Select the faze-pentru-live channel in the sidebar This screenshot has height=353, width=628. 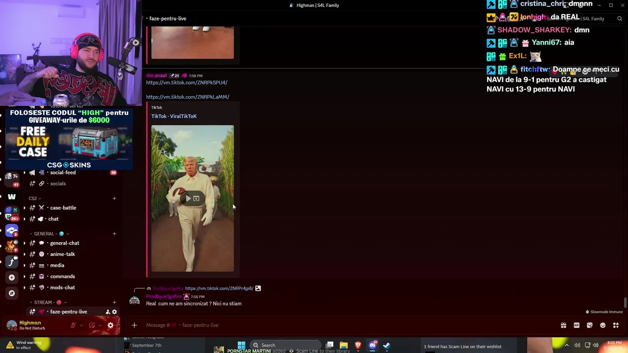[x=69, y=312]
